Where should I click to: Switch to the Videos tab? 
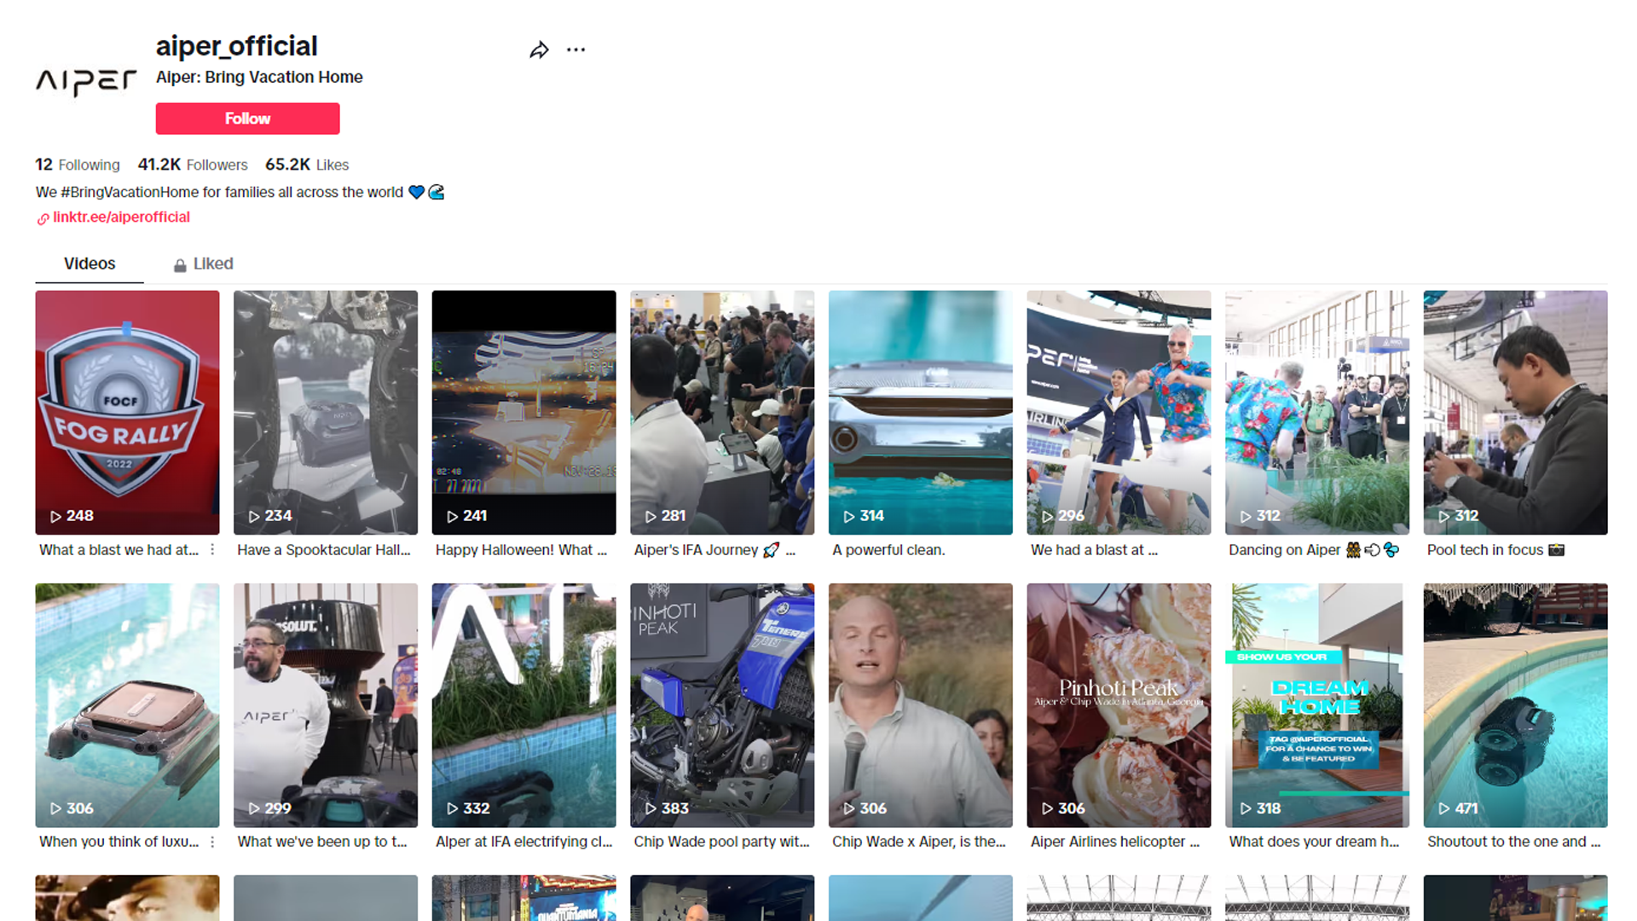90,264
